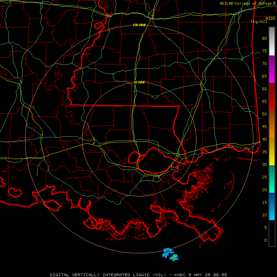Click the gray-white segment of the color bar
This screenshot has height=277, width=277.
[272, 41]
